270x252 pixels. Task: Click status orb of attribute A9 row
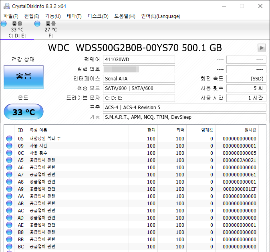[9, 189]
